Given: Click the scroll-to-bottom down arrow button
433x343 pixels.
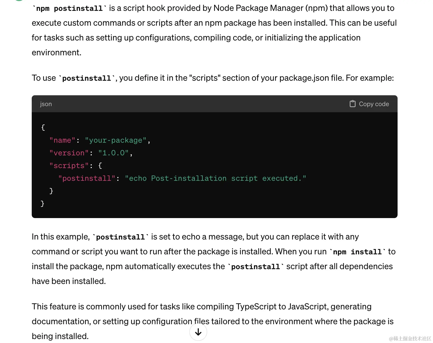Looking at the screenshot, I should 198,332.
